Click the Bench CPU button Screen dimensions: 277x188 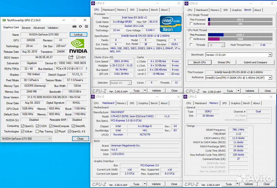pyautogui.click(x=199, y=62)
